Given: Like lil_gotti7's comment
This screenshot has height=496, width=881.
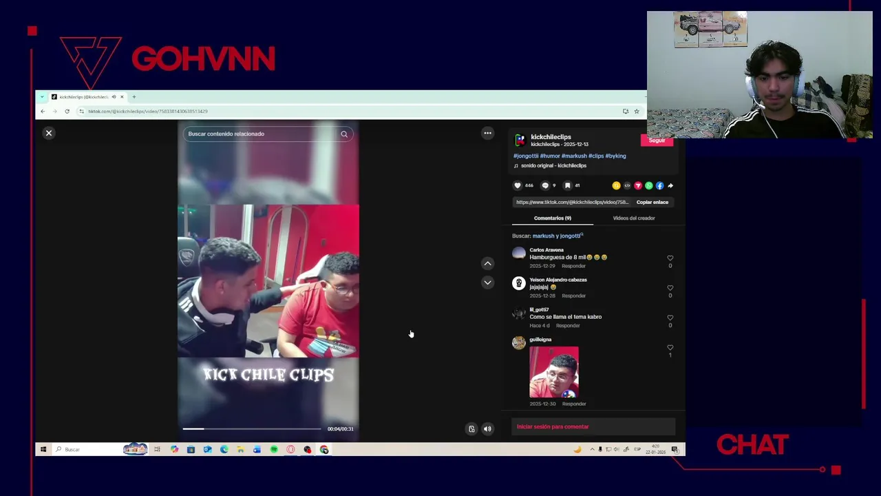Looking at the screenshot, I should pos(670,318).
